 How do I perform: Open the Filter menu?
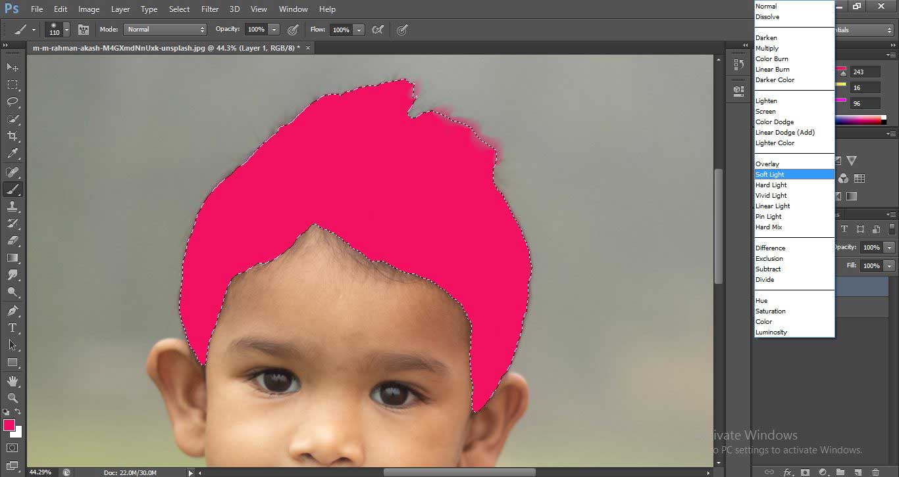pos(209,9)
